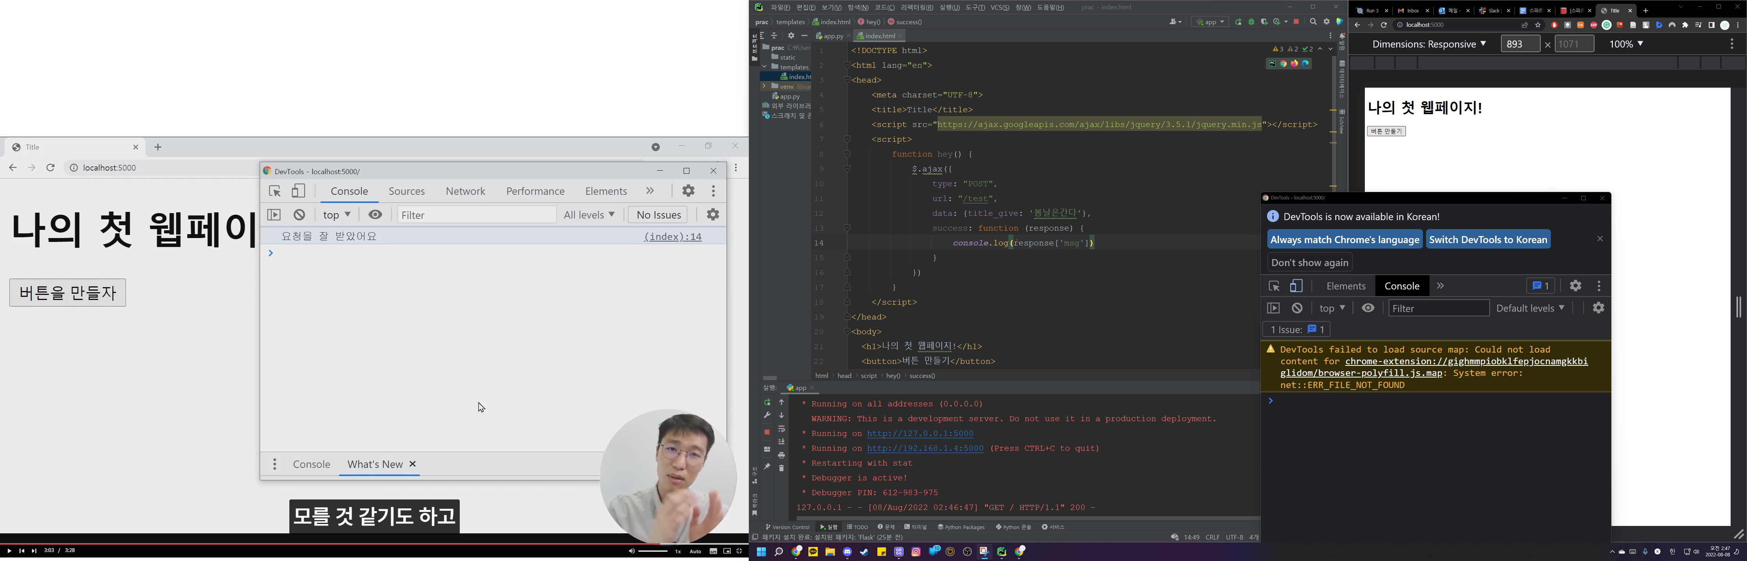The image size is (1747, 561).
Task: Clear Run output with the trash icon
Action: (x=781, y=468)
